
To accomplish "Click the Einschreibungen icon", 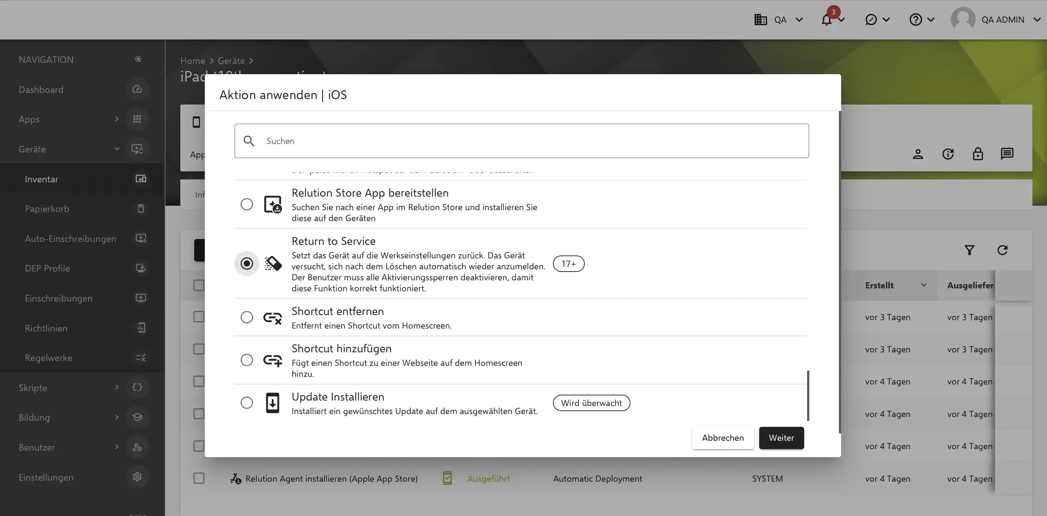I will pos(141,298).
